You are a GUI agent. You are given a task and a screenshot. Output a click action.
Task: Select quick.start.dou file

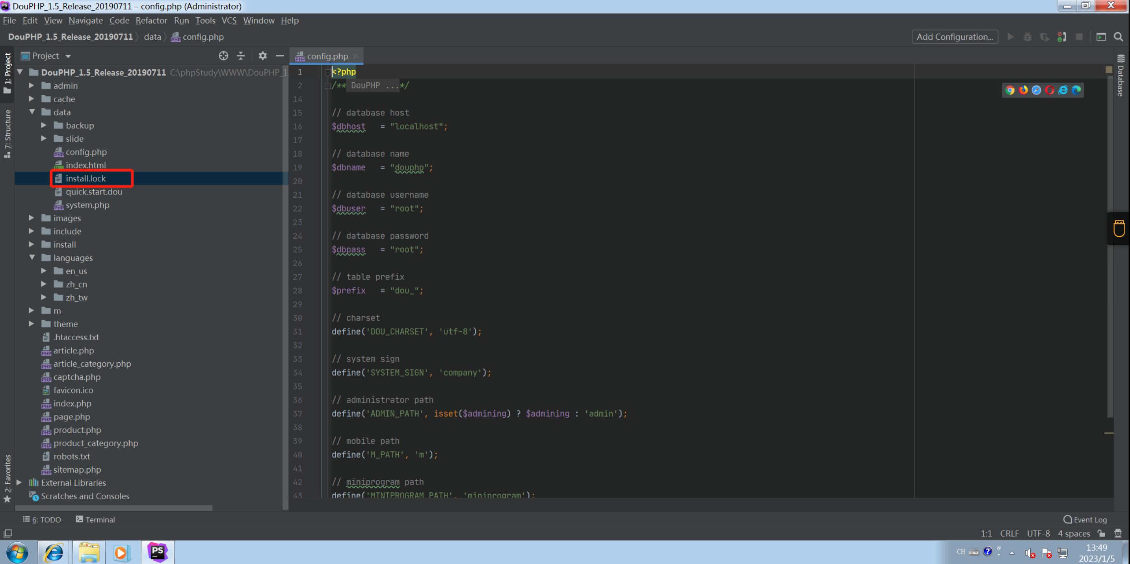[94, 192]
